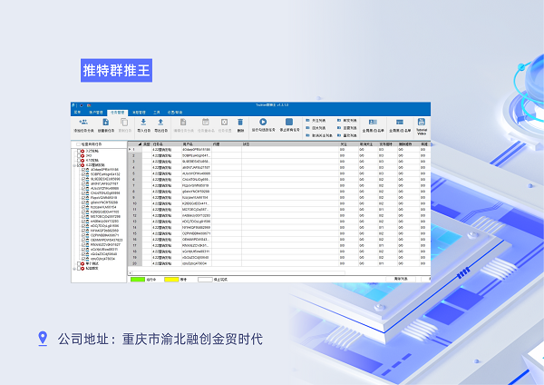Click the import task download-arrow icon
This screenshot has width=544, height=385.
(x=143, y=122)
